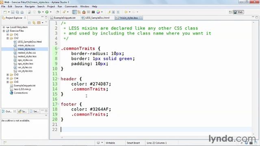This screenshot has width=260, height=146.
Task: Click the New file toolbar icon
Action: [x=5, y=12]
